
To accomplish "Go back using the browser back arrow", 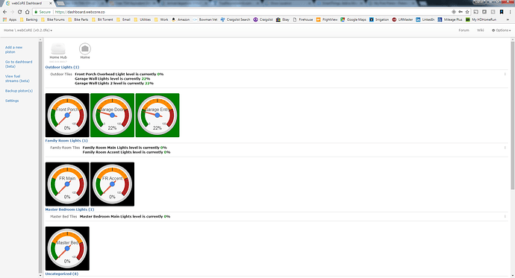I will [5, 12].
